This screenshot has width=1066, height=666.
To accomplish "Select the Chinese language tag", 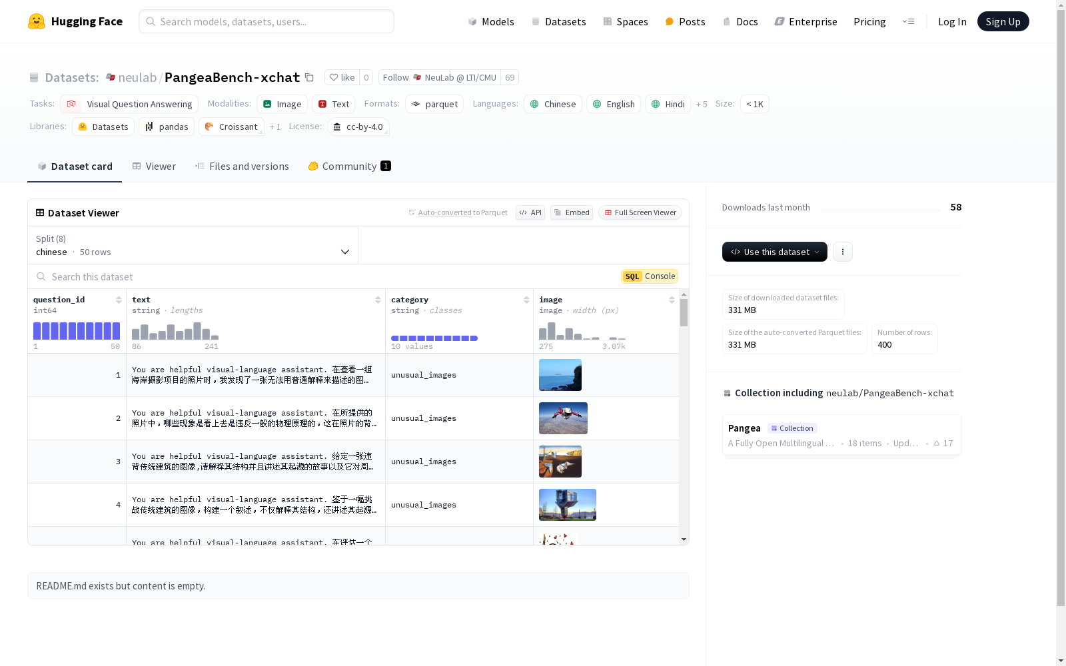I will click(x=553, y=104).
